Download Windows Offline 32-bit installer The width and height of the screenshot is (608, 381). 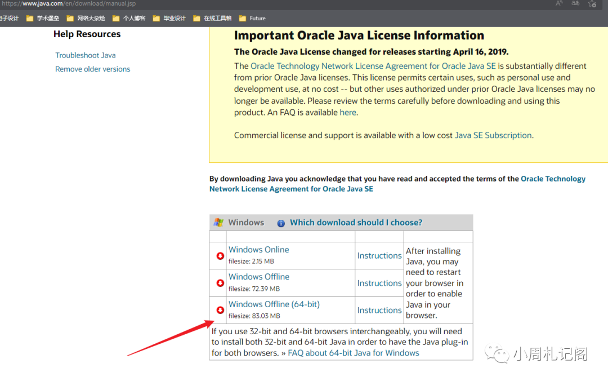pyautogui.click(x=258, y=277)
